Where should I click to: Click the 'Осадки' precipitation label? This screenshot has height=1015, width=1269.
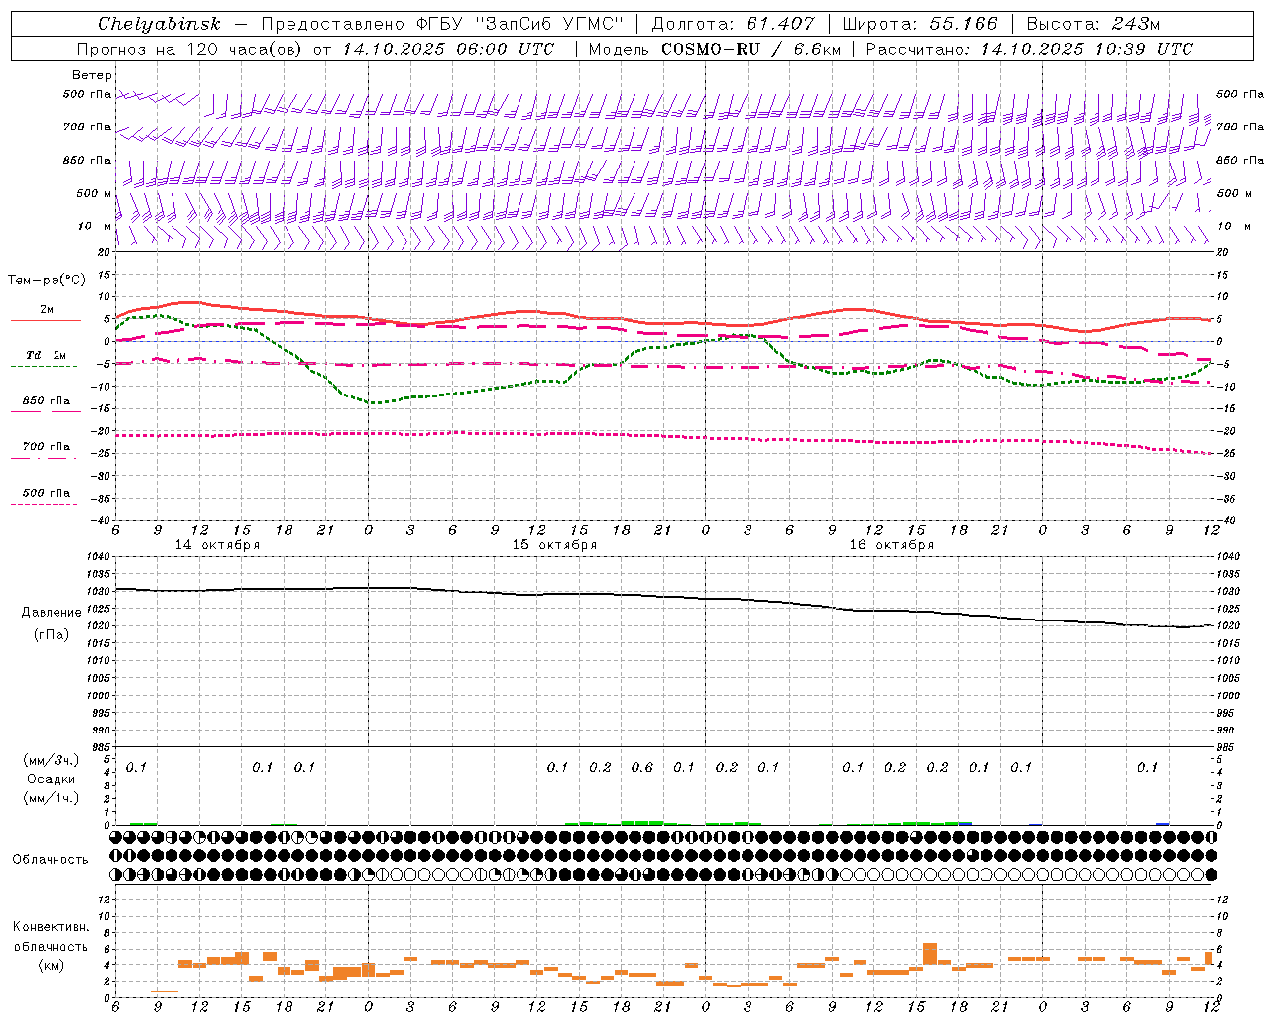tap(52, 779)
